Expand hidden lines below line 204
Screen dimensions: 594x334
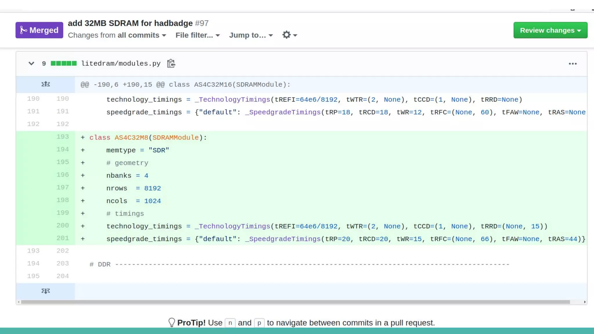point(46,291)
